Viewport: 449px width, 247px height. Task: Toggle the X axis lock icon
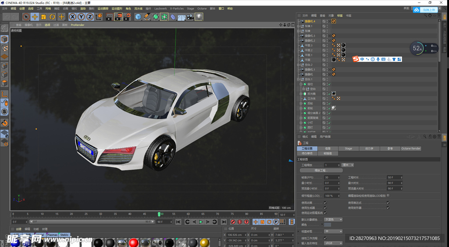(x=72, y=17)
